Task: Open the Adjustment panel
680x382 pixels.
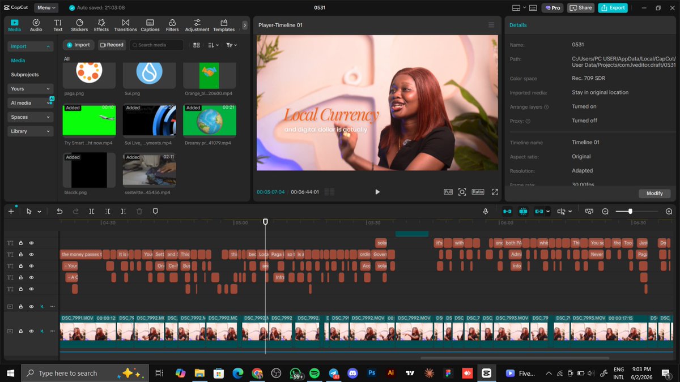Action: (x=197, y=25)
